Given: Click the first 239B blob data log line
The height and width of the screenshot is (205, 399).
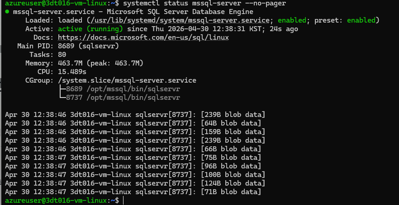Looking at the screenshot, I should point(135,115).
